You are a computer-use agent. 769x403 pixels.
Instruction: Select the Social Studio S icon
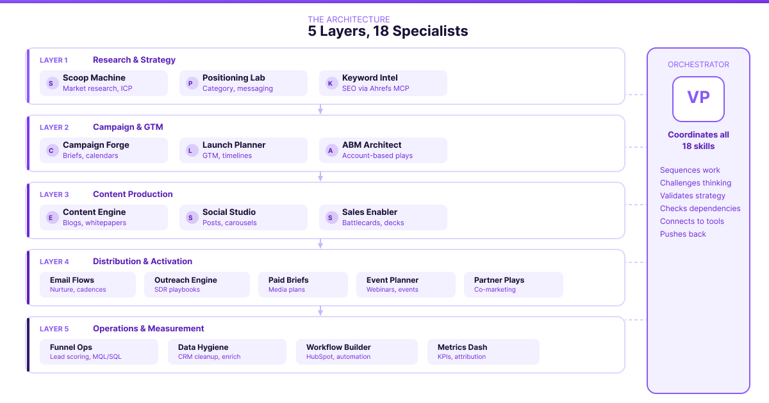click(190, 217)
